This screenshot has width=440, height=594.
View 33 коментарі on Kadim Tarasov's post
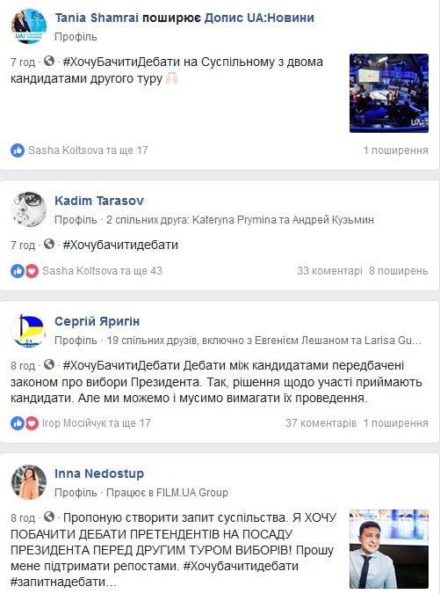329,271
